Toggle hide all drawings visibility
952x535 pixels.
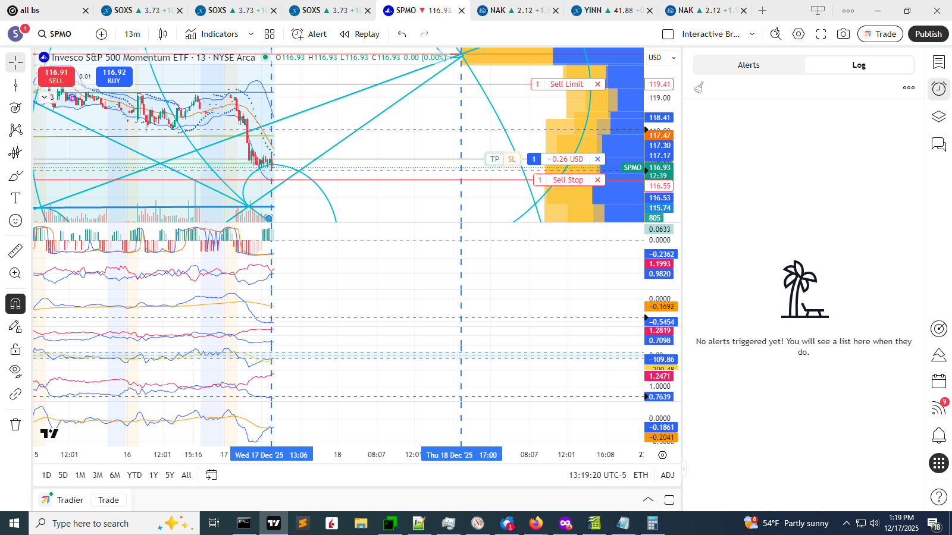coord(15,372)
